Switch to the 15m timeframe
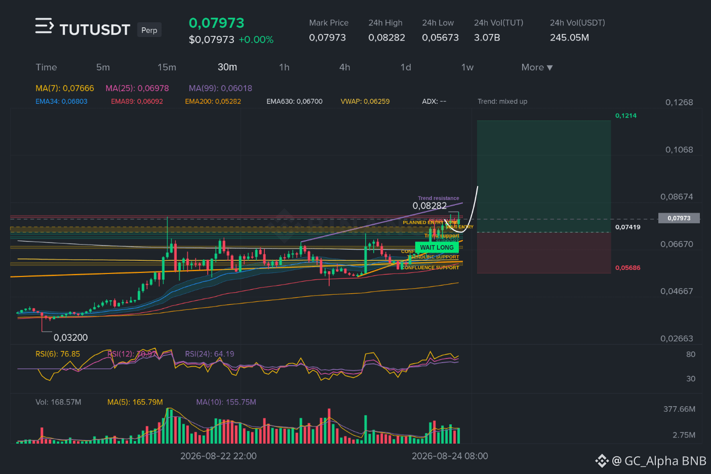The image size is (711, 474). 167,67
